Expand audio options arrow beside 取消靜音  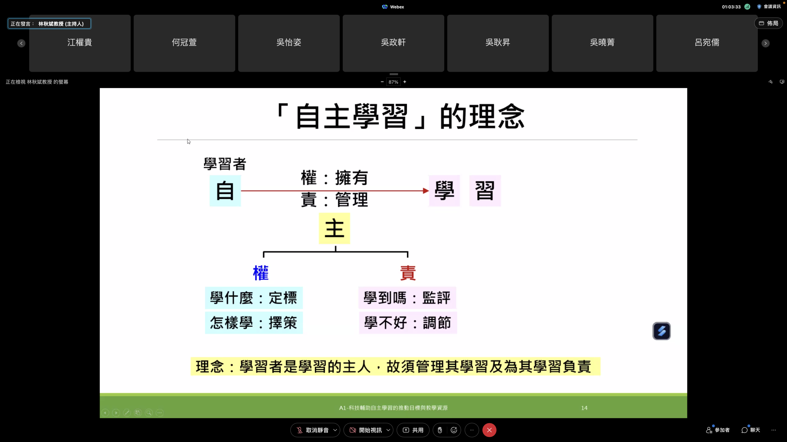[x=335, y=430]
